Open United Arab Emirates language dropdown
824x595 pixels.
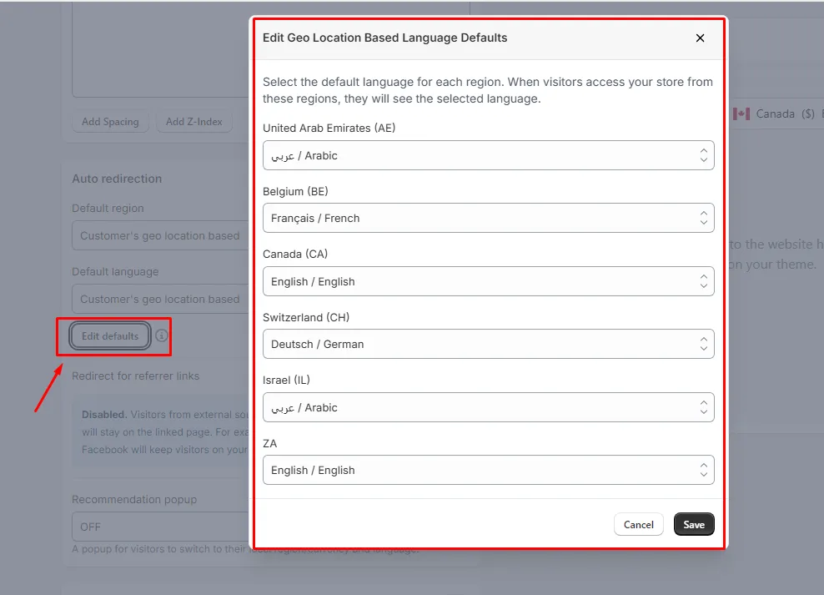coord(488,155)
